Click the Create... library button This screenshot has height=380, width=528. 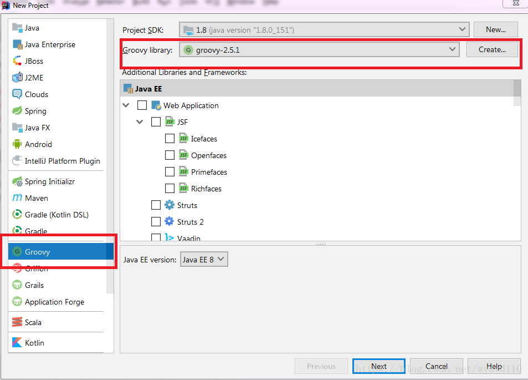(492, 49)
